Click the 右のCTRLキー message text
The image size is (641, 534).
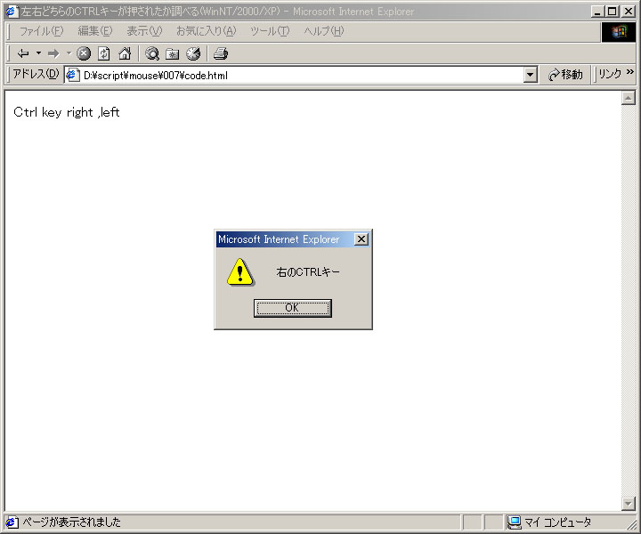coord(308,272)
